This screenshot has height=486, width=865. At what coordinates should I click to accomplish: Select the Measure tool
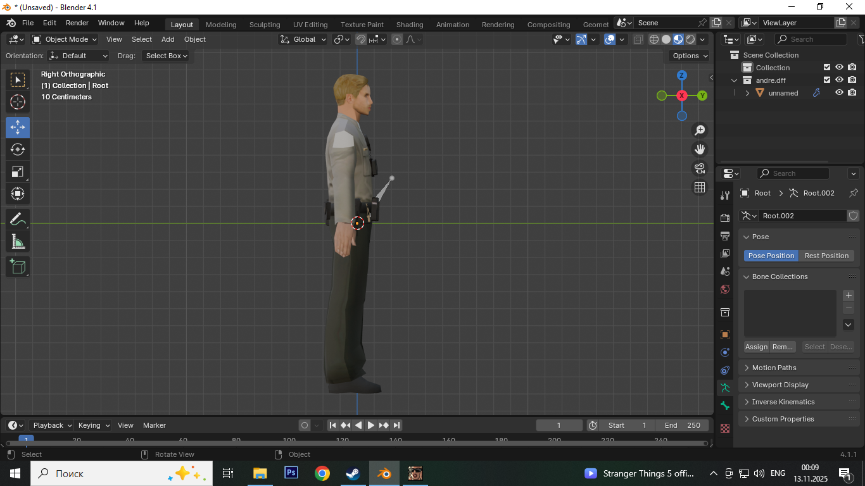pyautogui.click(x=18, y=242)
